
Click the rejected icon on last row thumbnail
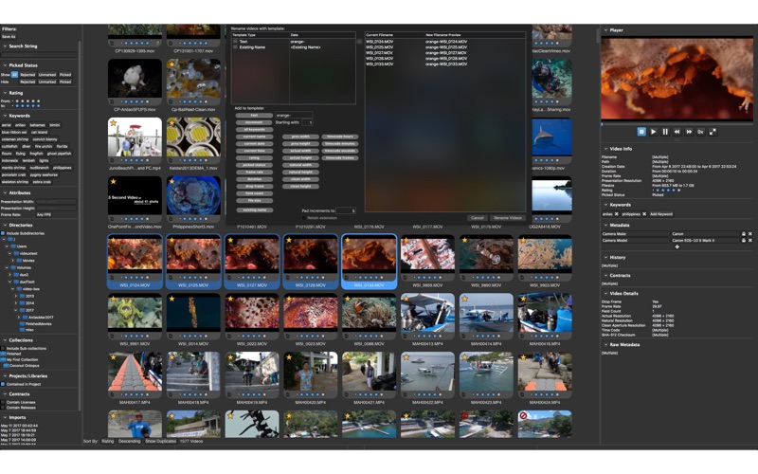click(x=524, y=415)
